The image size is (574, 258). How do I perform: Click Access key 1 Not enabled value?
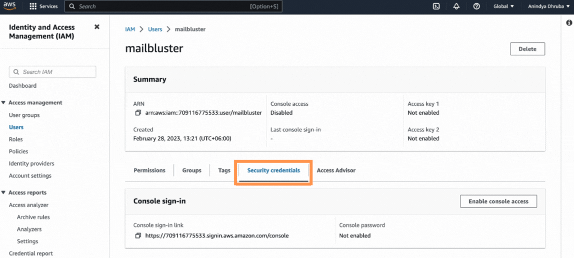[x=423, y=113]
